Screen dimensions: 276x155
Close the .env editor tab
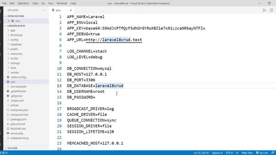(x=71, y=10)
